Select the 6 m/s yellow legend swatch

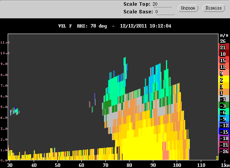(x=224, y=80)
